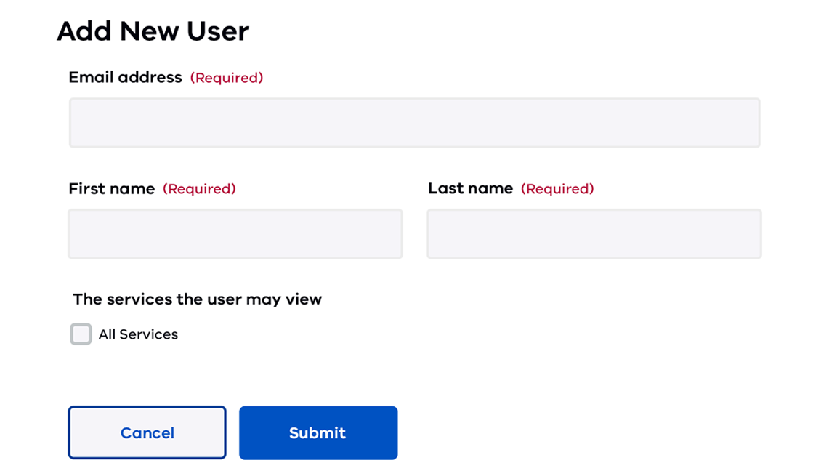This screenshot has width=837, height=471.
Task: Submit the new user form
Action: (x=318, y=432)
